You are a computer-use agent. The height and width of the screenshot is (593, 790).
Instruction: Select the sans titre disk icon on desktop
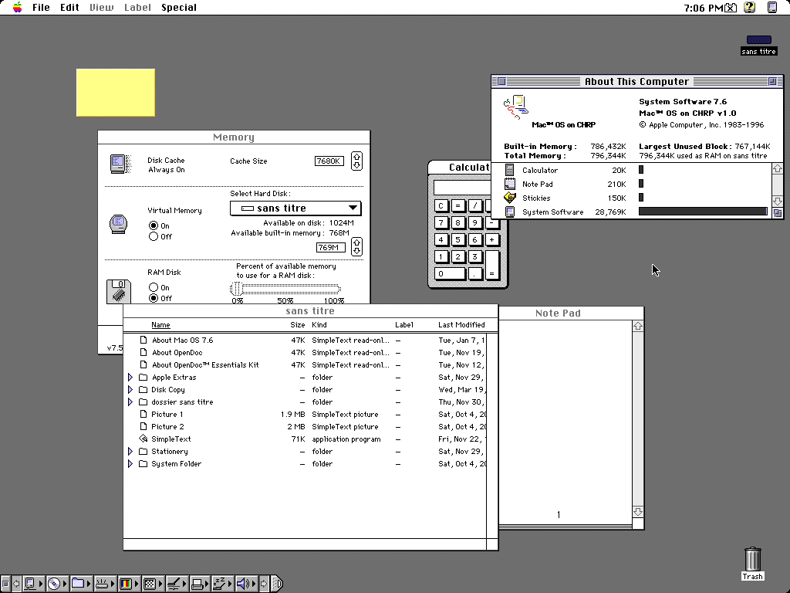pos(758,41)
